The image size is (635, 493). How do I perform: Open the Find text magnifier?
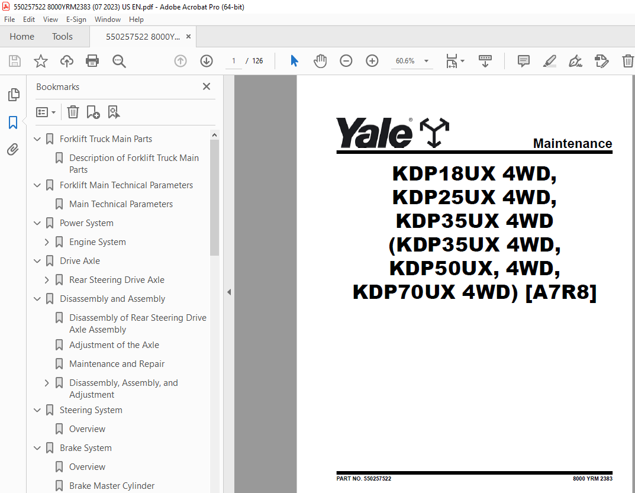[119, 61]
